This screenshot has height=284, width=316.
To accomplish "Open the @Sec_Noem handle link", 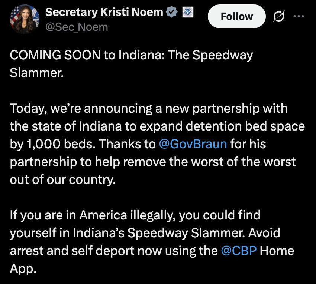I will coord(77,27).
